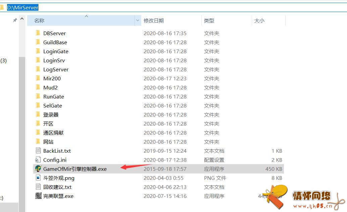The height and width of the screenshot is (212, 347).
Task: Sort files by 类型 column header
Action: (209, 20)
